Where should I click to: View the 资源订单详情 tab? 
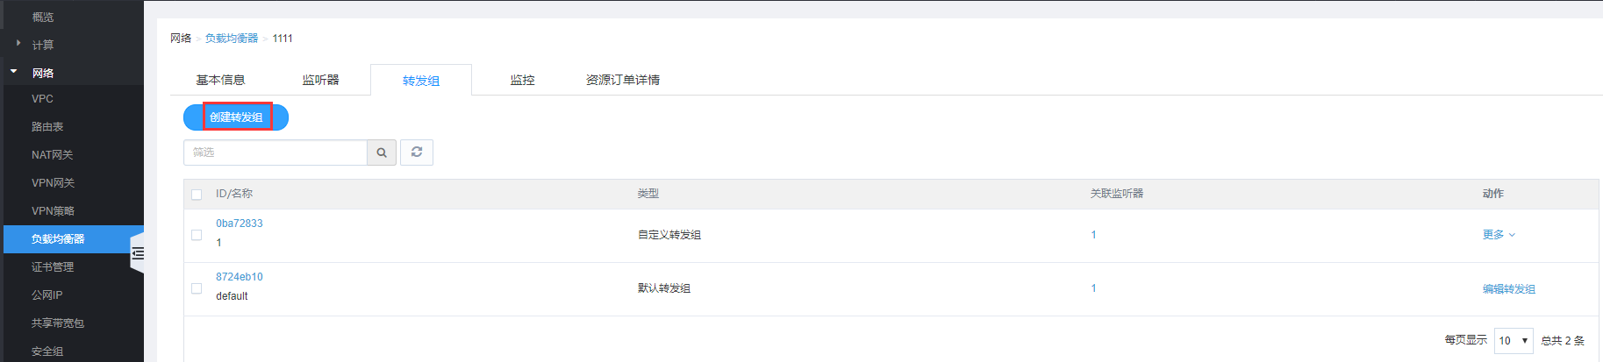(x=623, y=80)
